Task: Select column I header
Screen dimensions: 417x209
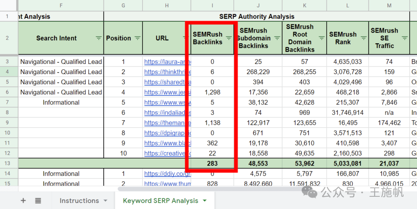Action: click(x=212, y=5)
